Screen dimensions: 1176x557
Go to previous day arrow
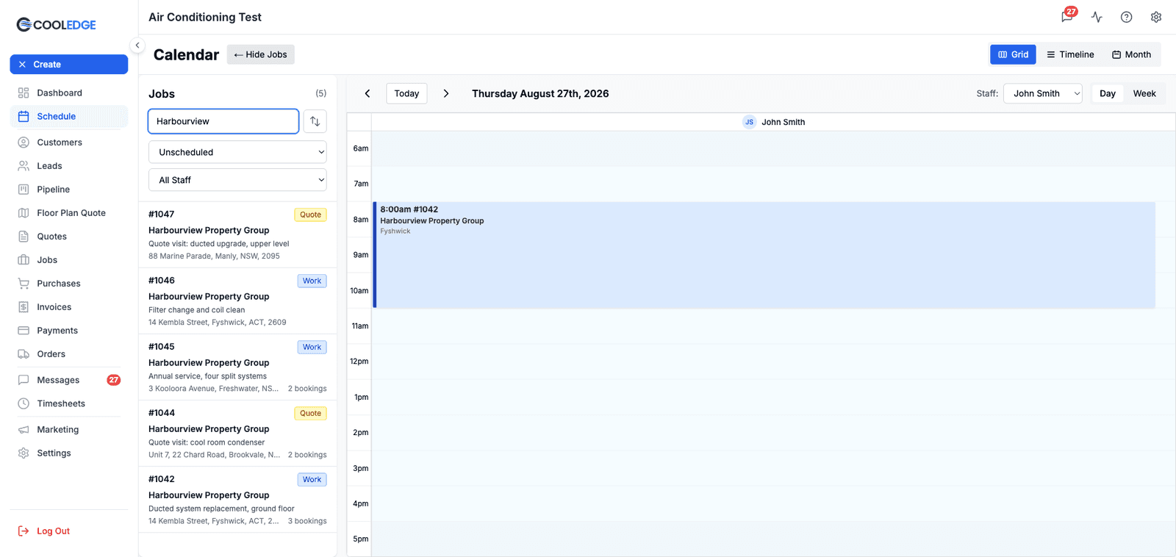point(367,93)
